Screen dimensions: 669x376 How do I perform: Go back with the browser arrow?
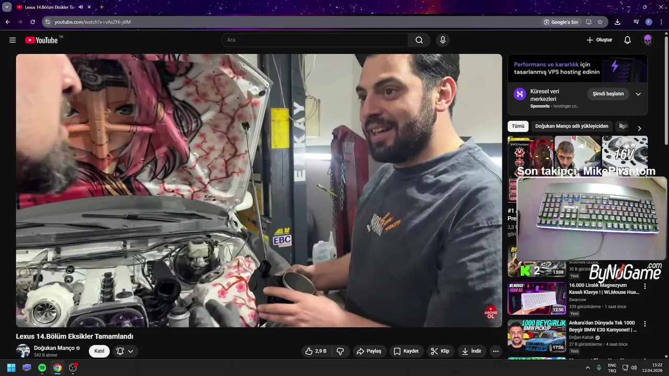7,22
